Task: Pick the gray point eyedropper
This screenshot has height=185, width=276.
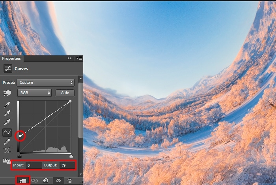Action: (x=7, y=114)
